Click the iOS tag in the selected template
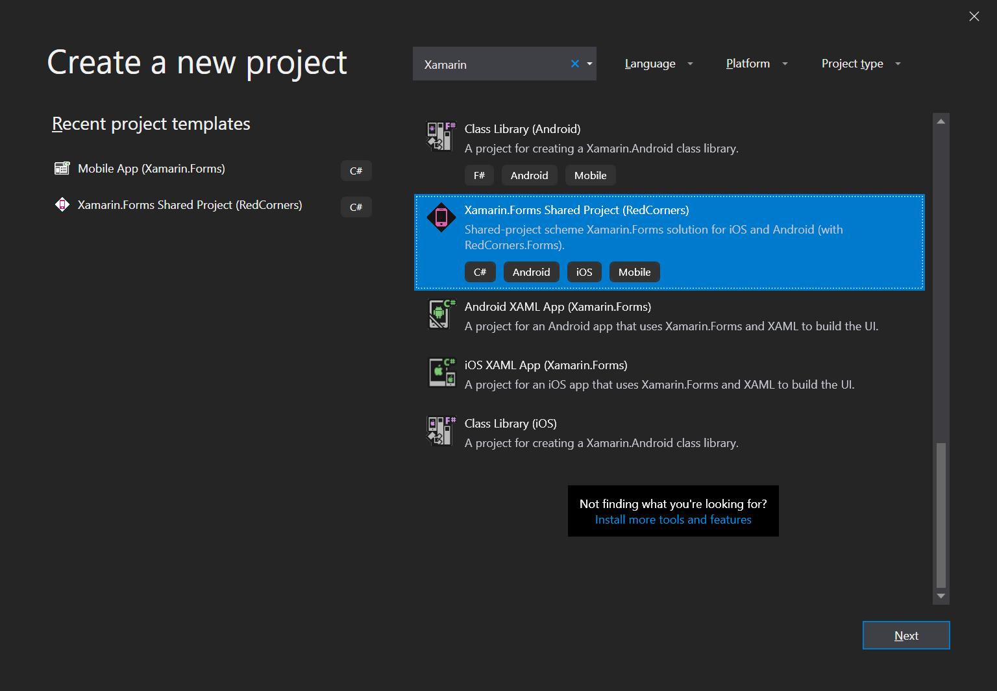This screenshot has height=691, width=997. (x=584, y=272)
